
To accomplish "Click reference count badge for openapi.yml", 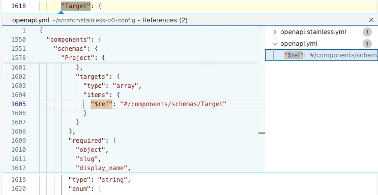I will click(x=367, y=44).
